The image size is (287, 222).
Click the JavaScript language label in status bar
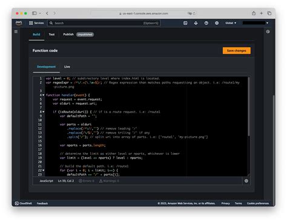point(47,181)
